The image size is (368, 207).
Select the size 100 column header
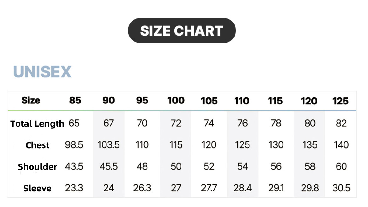[176, 101]
